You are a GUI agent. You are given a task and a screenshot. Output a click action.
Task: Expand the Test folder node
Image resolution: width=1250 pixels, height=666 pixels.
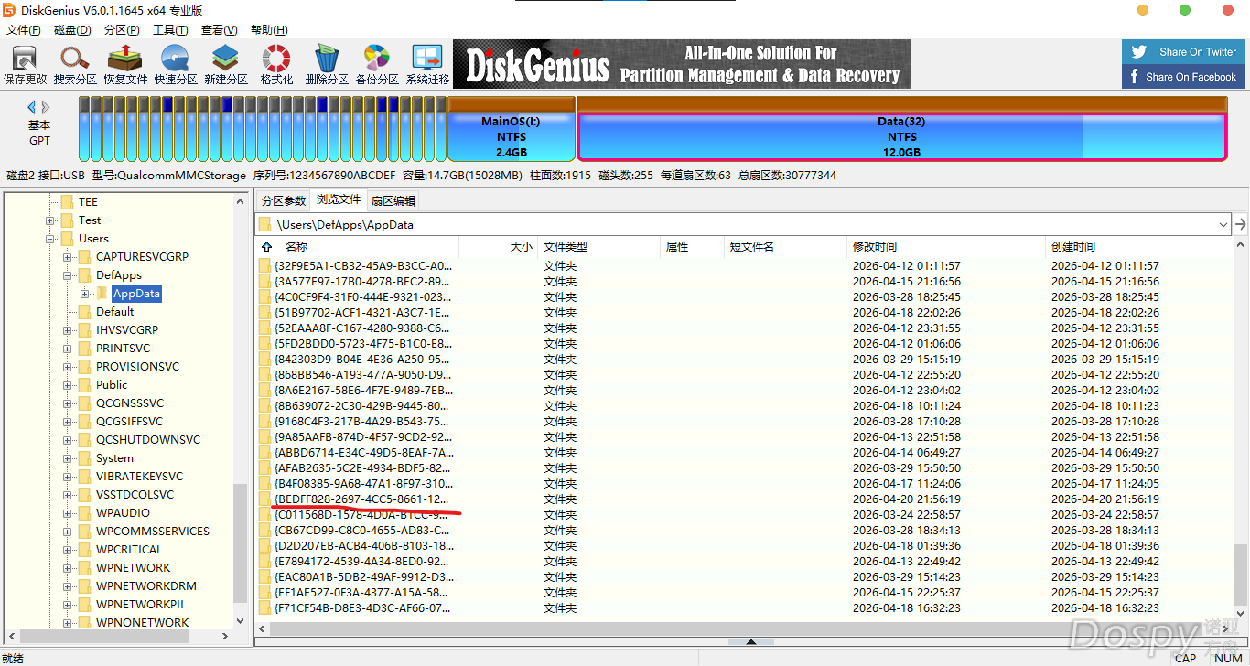[x=50, y=220]
